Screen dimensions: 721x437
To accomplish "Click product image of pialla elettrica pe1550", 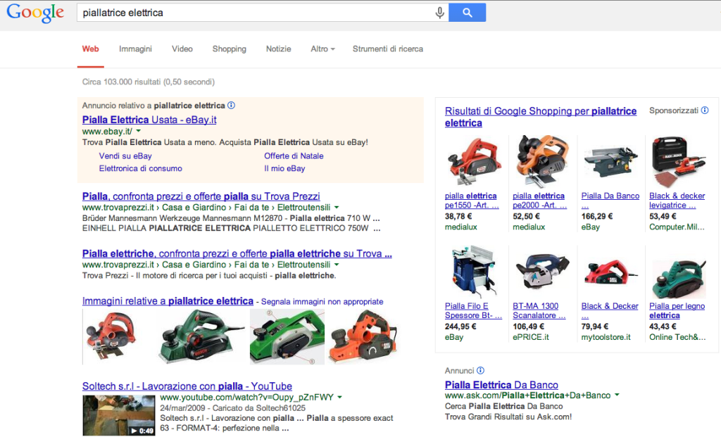I will tap(473, 160).
